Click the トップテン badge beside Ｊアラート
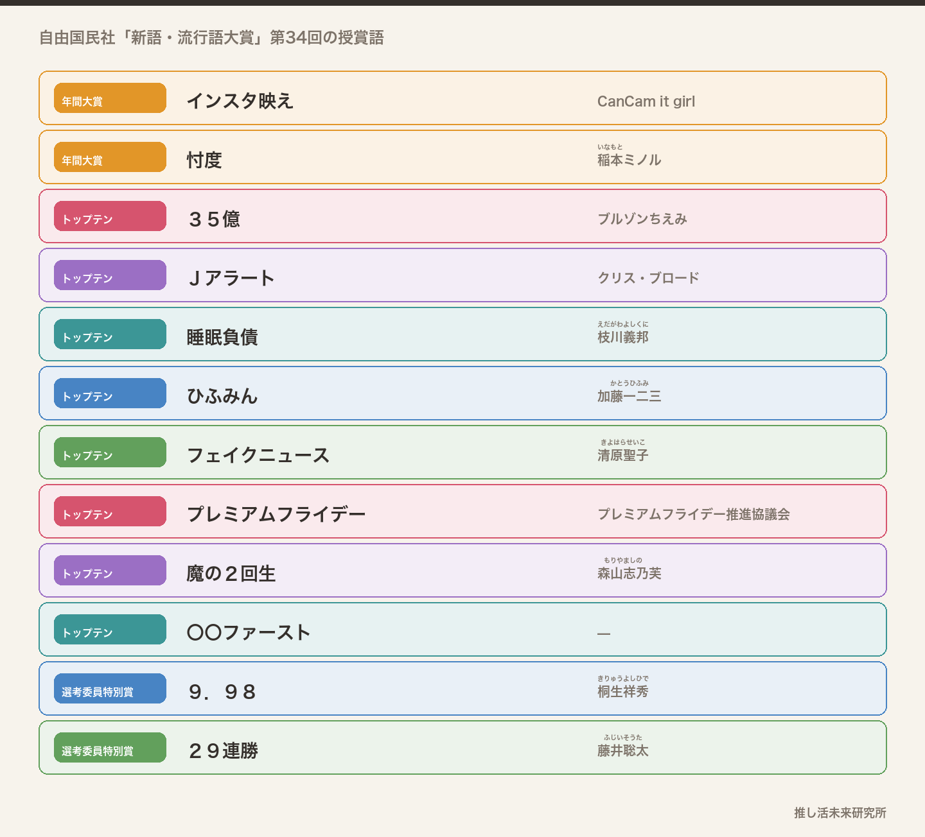 tap(110, 275)
